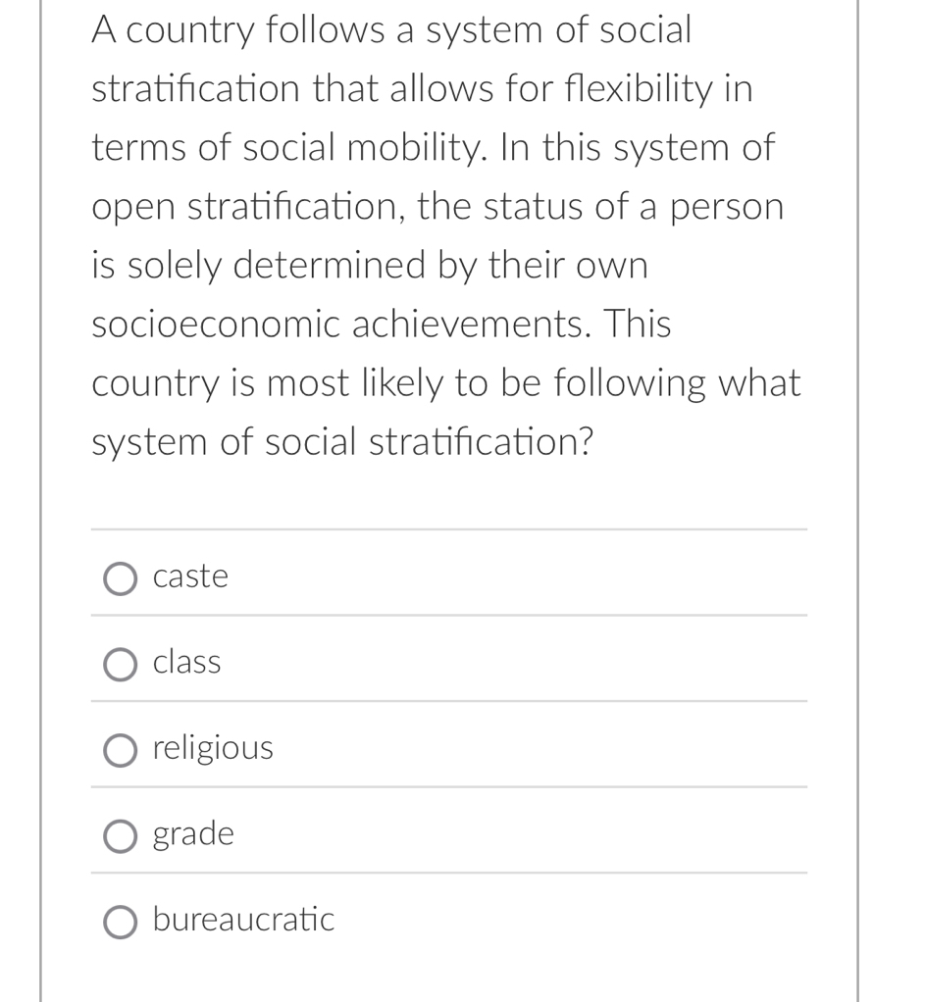The height and width of the screenshot is (1002, 925).
Task: Click the 'religious' answer label text
Action: tap(213, 749)
